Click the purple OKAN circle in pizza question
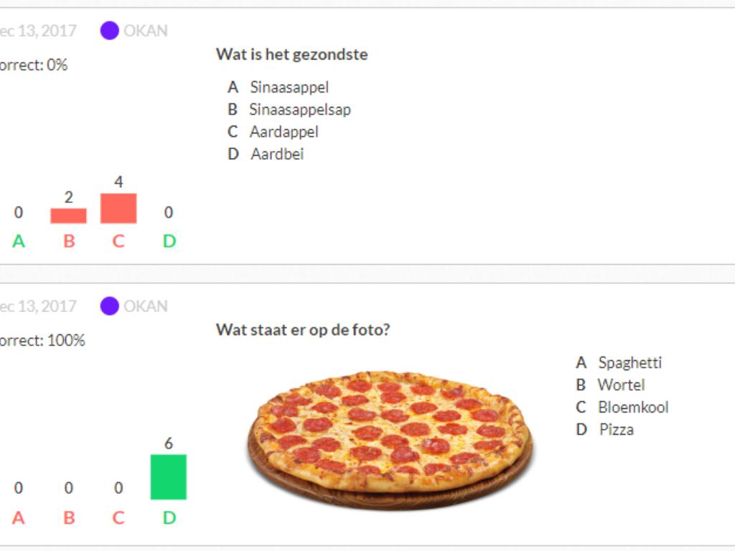The height and width of the screenshot is (551, 735). coord(109,306)
